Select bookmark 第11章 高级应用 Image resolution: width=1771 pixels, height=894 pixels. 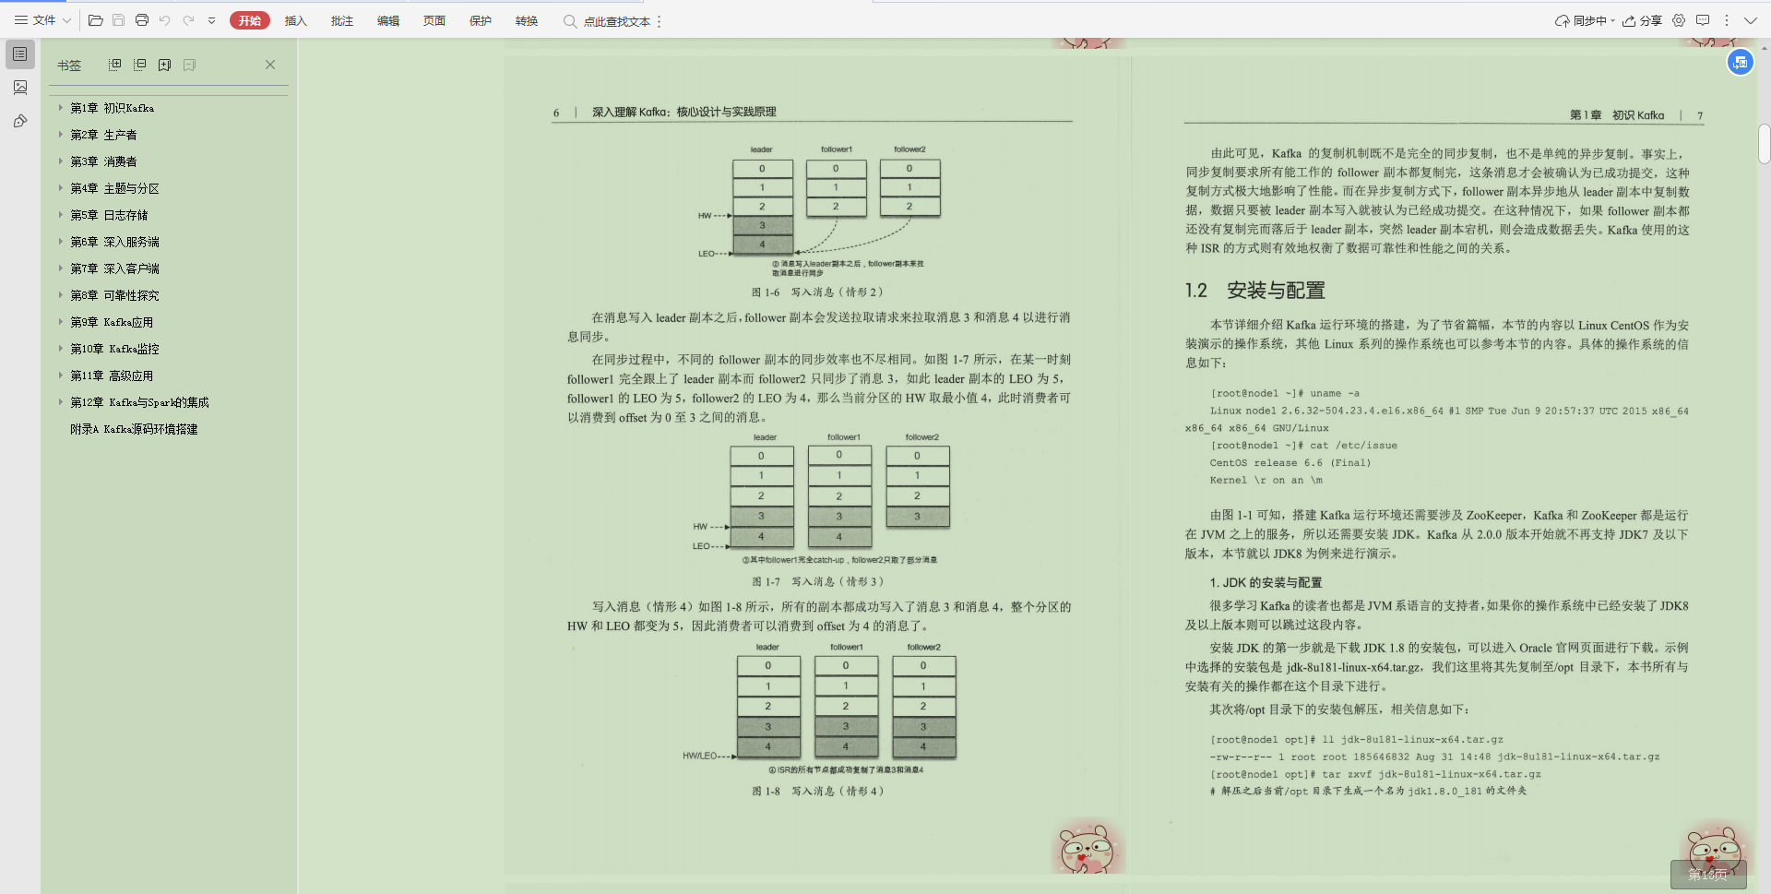(x=112, y=375)
